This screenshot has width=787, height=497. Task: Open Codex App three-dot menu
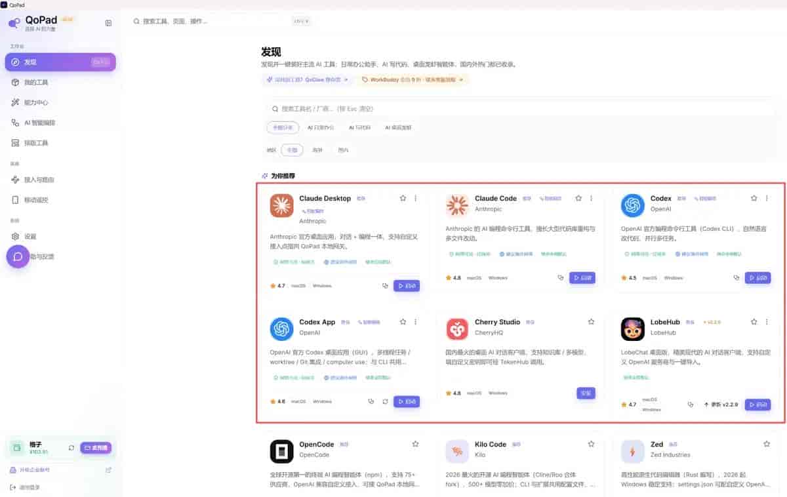coord(415,322)
